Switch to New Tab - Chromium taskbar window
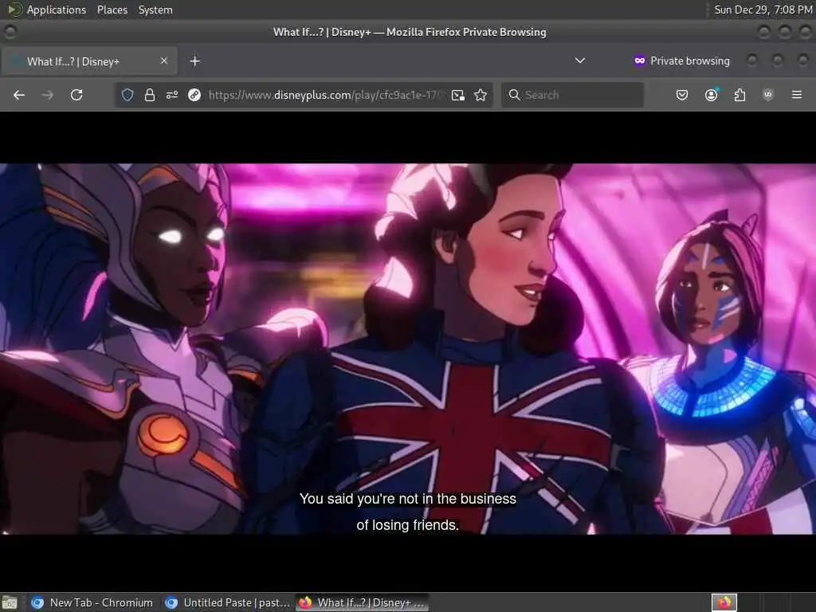816x612 pixels. click(x=92, y=602)
